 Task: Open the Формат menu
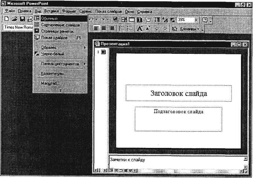coord(69,11)
